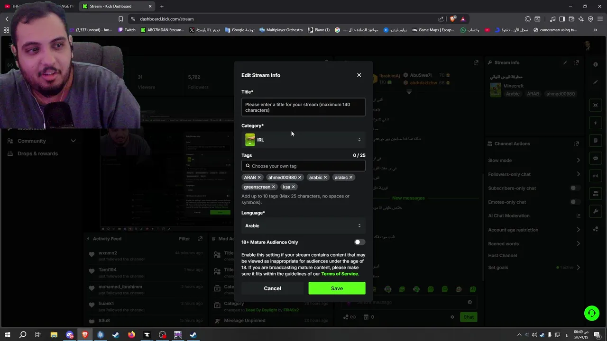Remove the greenscreen tag

[x=274, y=187]
